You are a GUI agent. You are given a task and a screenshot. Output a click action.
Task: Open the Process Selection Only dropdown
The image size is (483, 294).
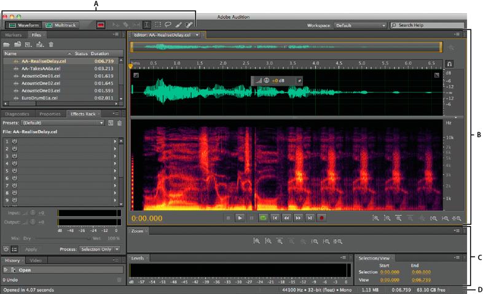[99, 249]
